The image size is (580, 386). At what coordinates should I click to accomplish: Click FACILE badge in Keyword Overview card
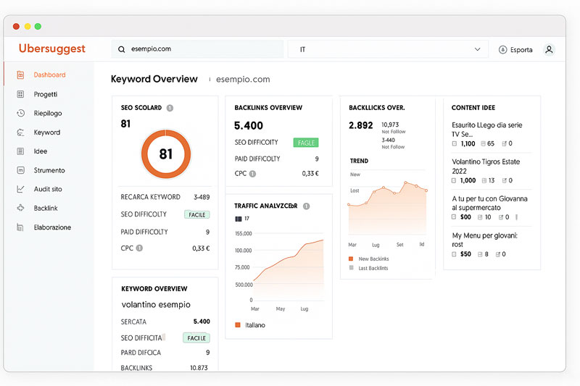[196, 338]
